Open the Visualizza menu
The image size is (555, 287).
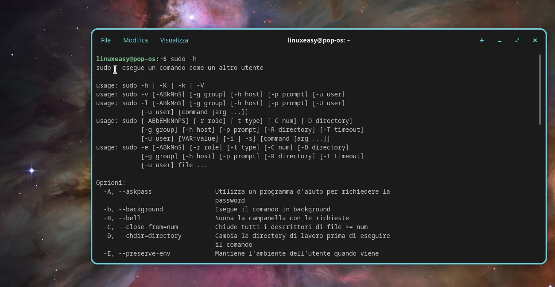[x=174, y=40]
